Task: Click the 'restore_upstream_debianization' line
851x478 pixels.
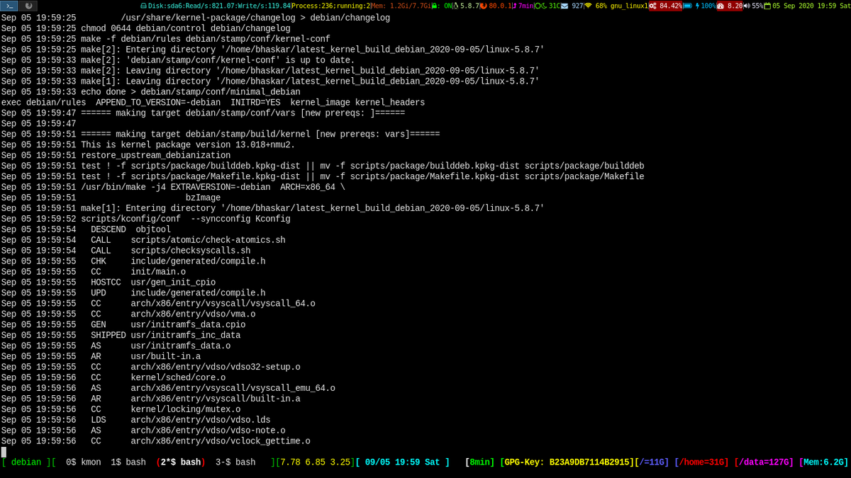Action: 116,156
